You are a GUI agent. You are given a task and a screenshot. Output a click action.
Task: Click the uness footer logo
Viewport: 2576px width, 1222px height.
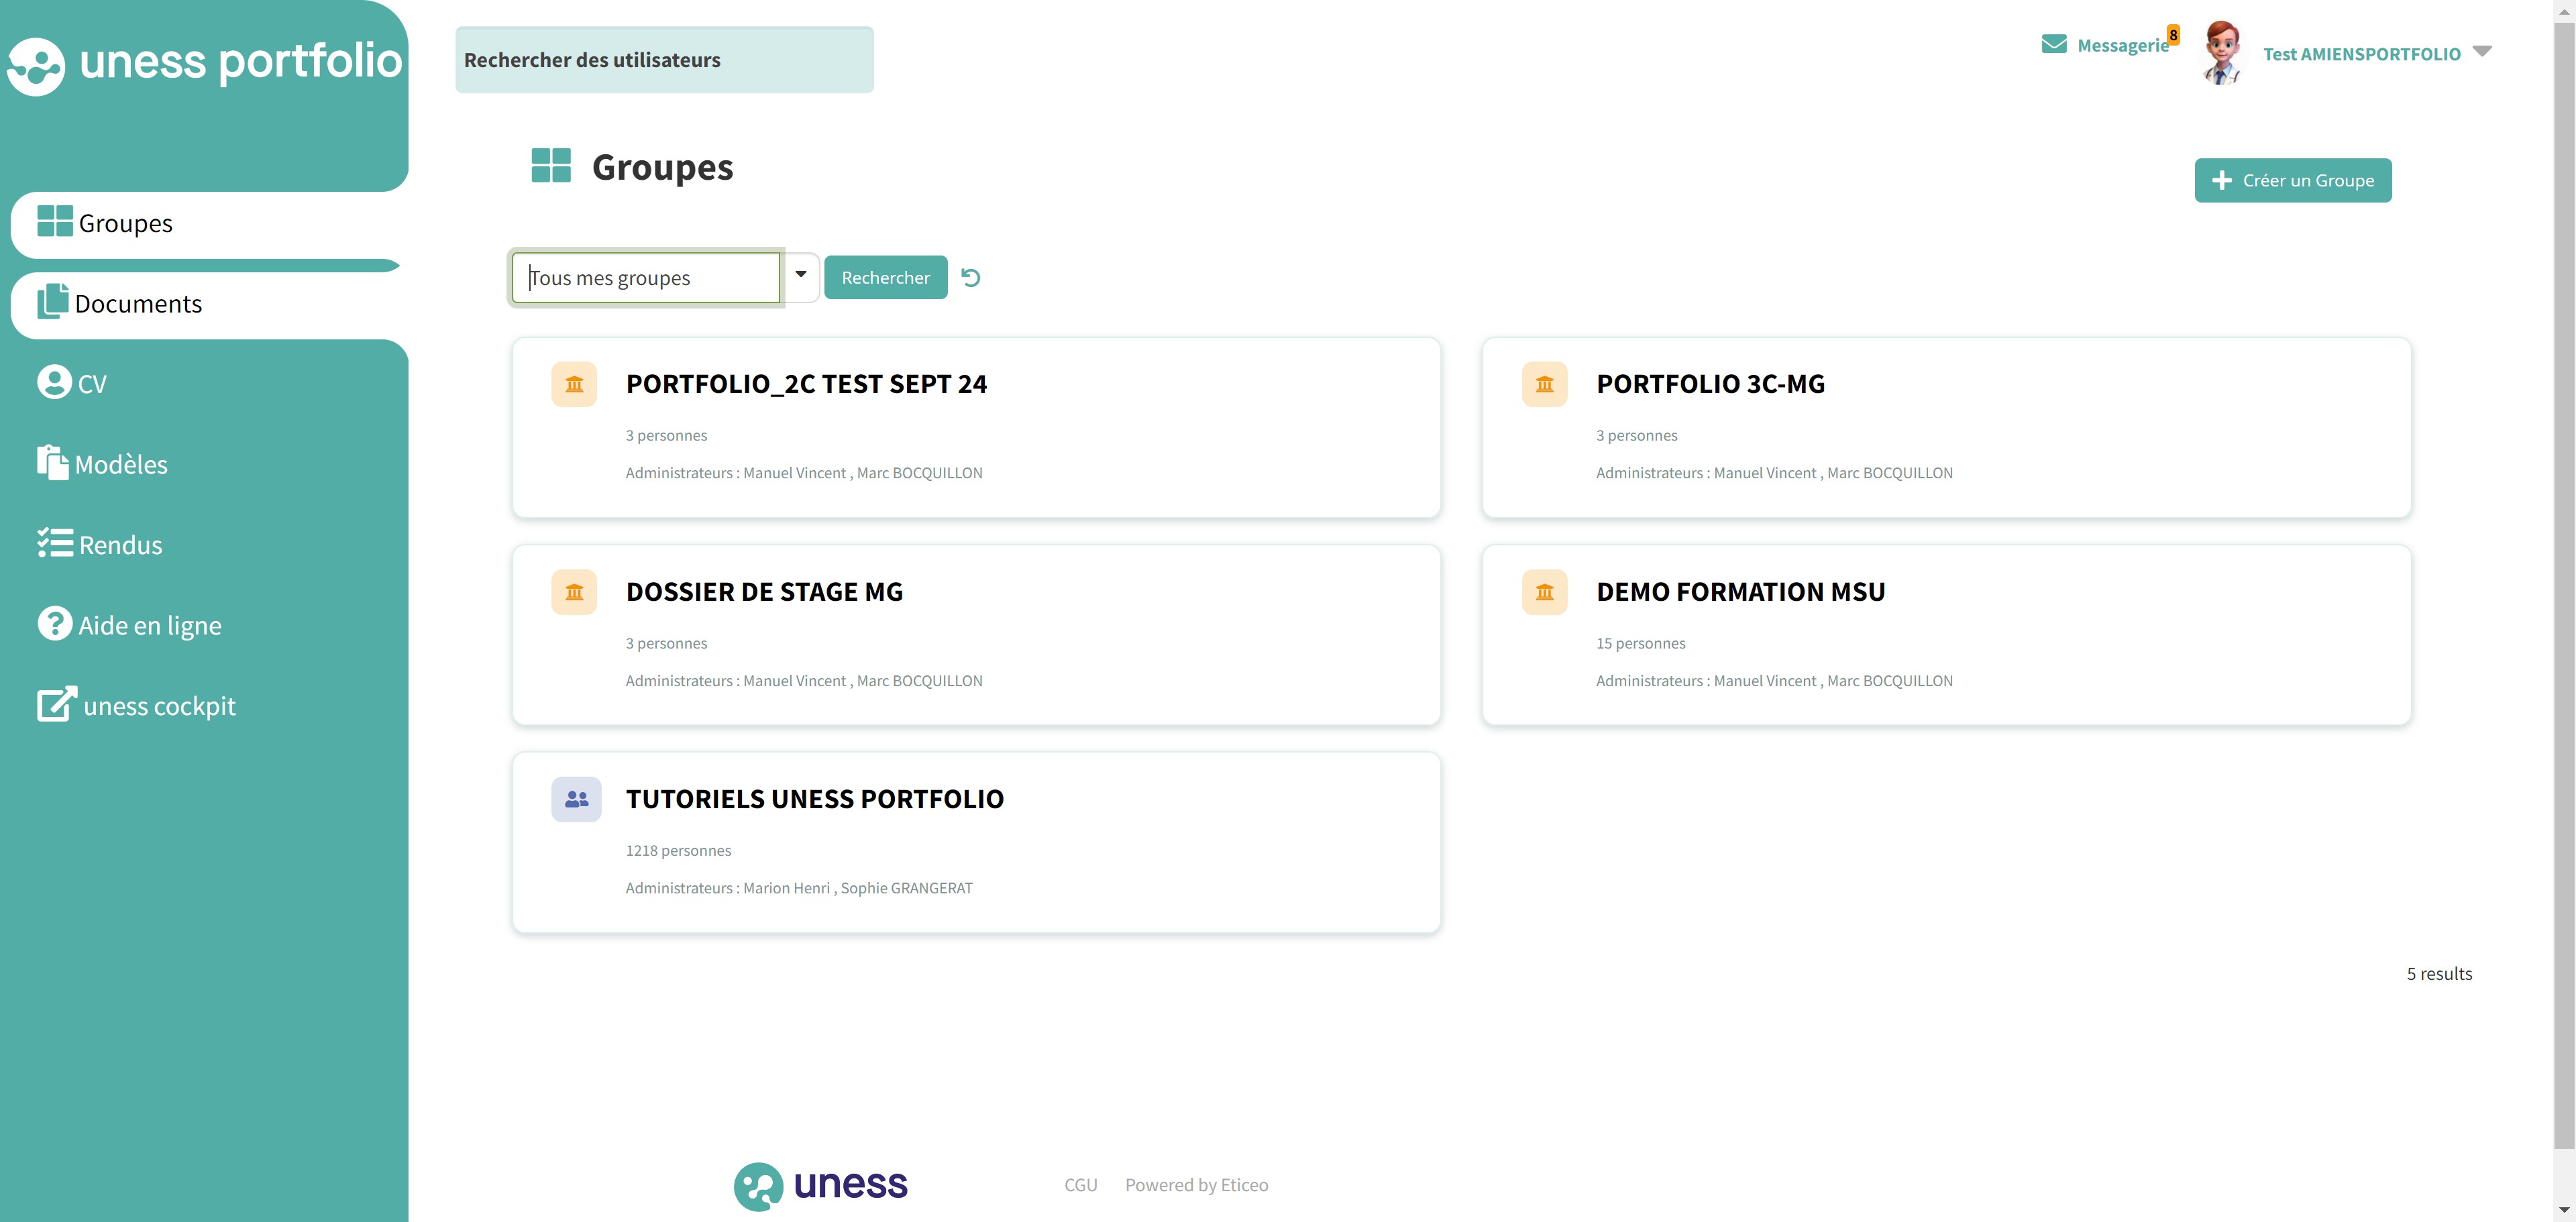click(x=821, y=1185)
